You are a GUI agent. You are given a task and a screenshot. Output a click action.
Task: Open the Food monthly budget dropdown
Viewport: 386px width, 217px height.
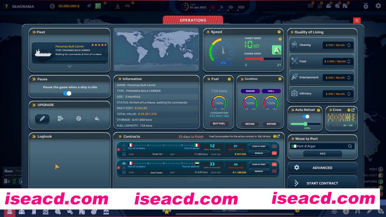pyautogui.click(x=337, y=61)
